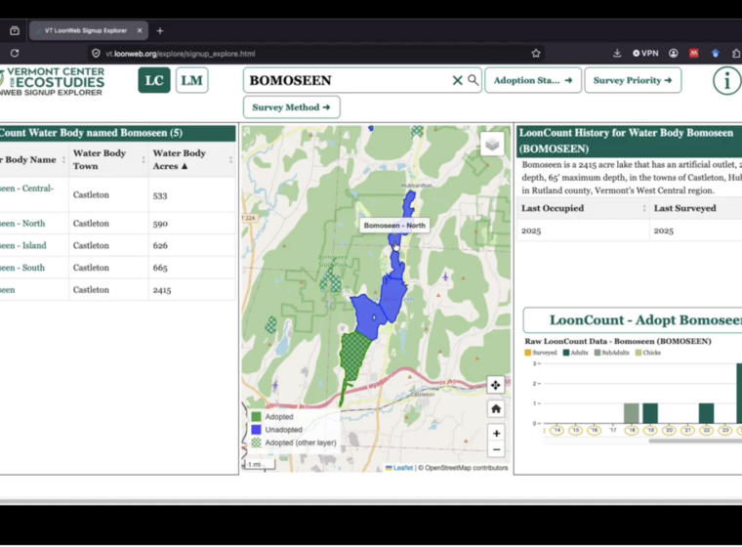The image size is (742, 547).
Task: Select the VT LoonWeb Signup Explorer tab
Action: click(88, 31)
